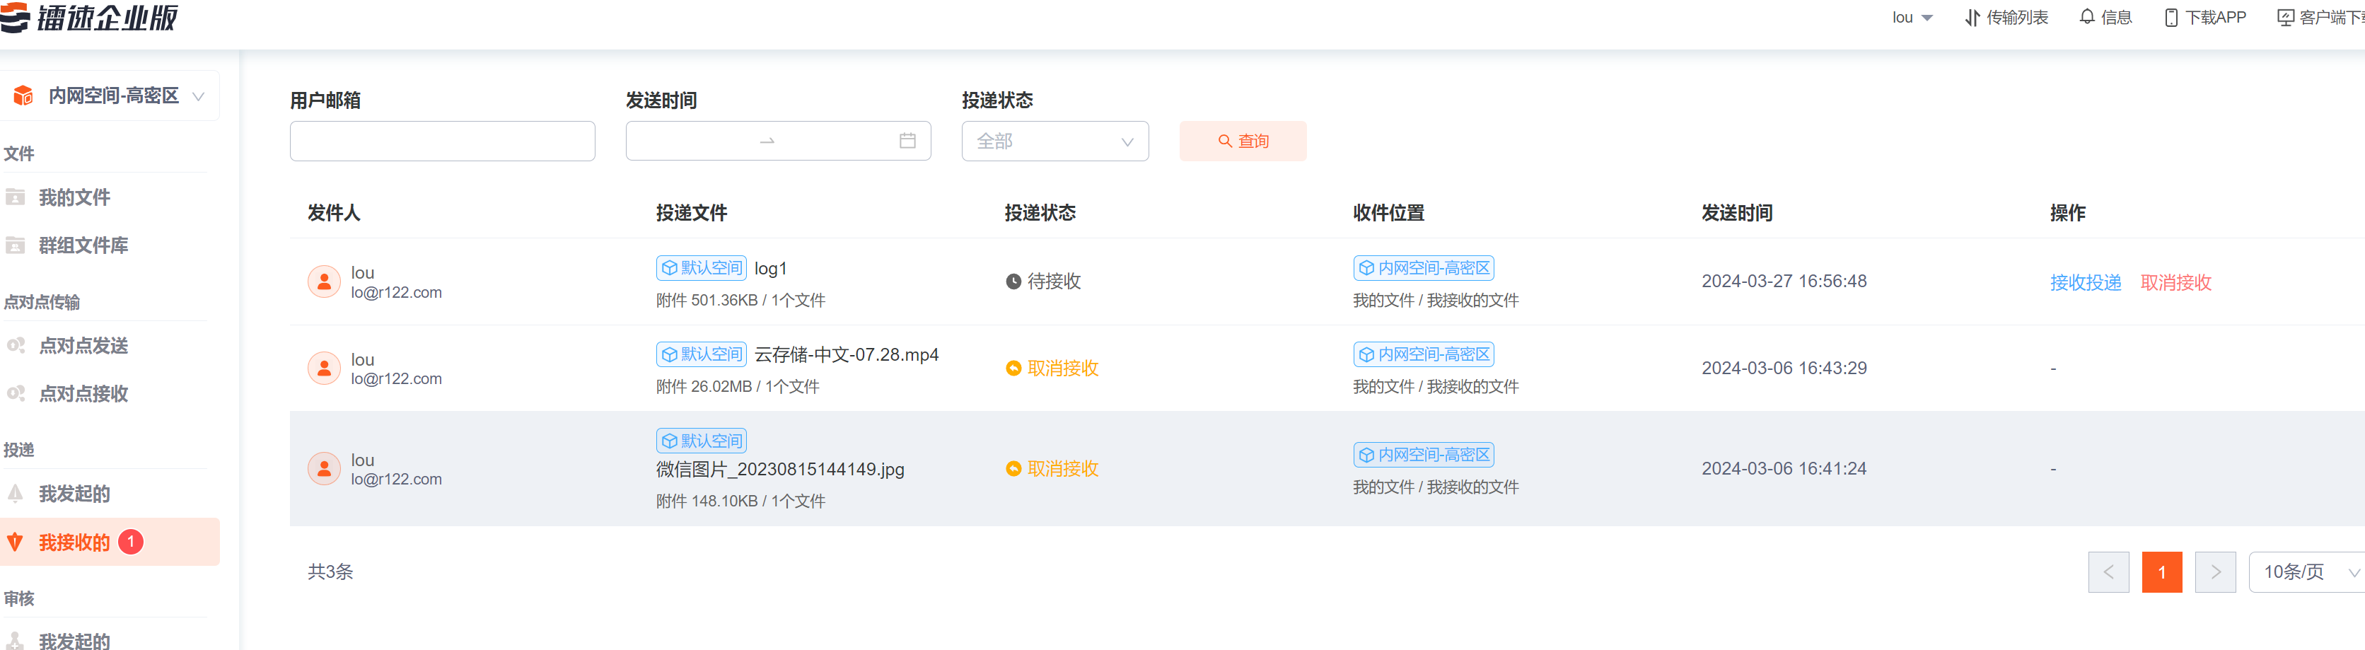Click the 用户邮箱 input field
This screenshot has height=650, width=2365.
441,141
